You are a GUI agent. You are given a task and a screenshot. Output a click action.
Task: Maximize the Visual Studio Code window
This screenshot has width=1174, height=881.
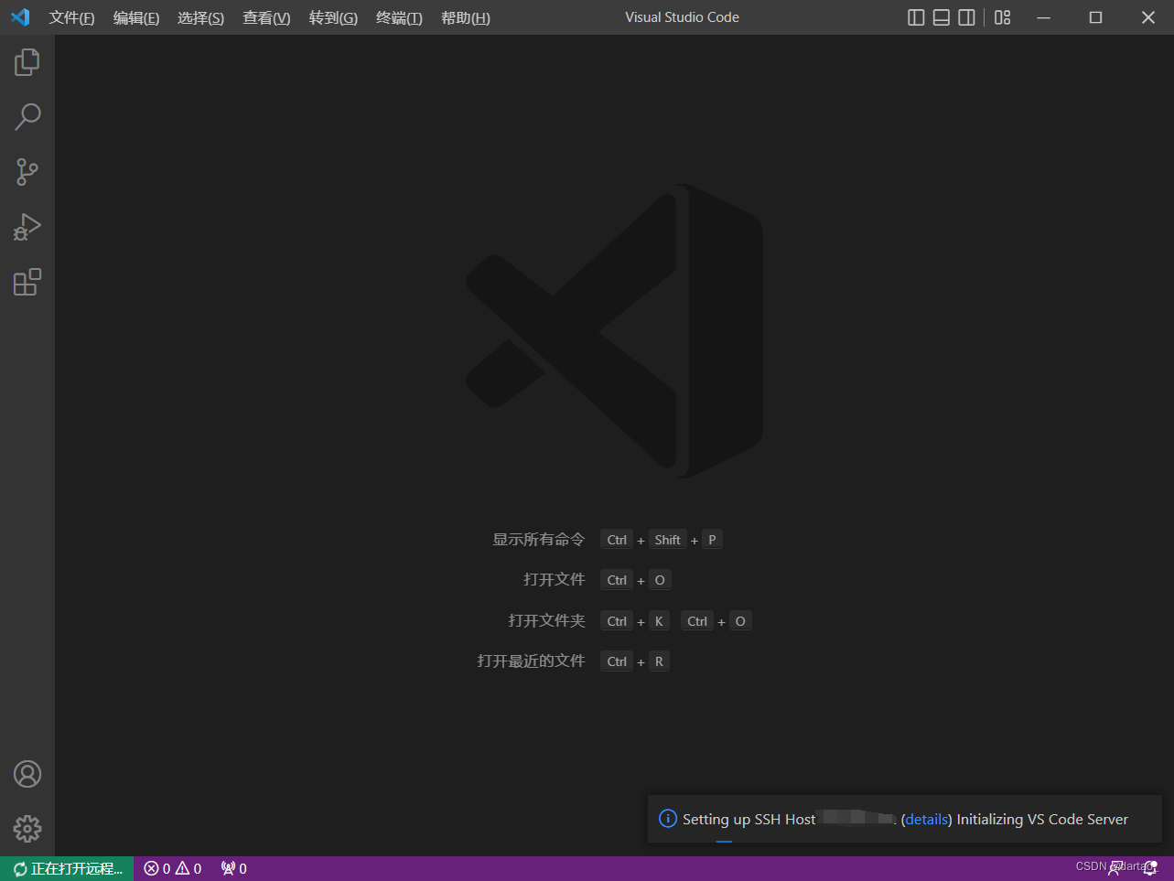[1095, 17]
